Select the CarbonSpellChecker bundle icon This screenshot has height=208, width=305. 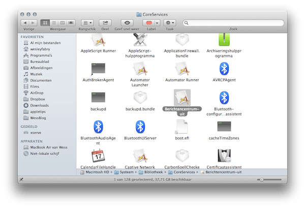pos(182,156)
